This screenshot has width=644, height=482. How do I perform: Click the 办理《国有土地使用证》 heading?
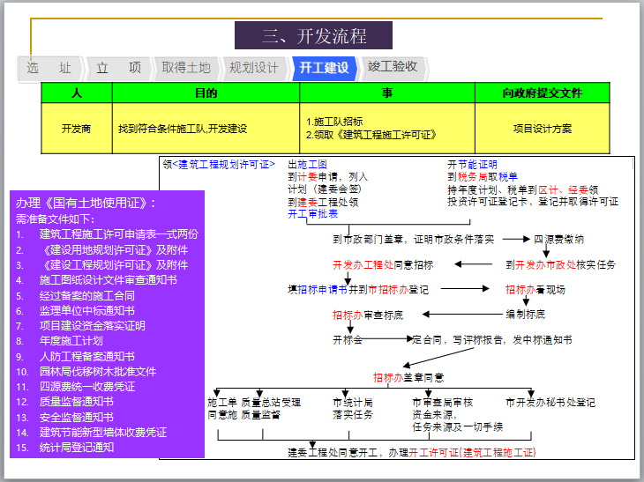86,203
